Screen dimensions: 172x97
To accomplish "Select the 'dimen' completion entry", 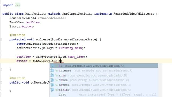I will point(104,80).
